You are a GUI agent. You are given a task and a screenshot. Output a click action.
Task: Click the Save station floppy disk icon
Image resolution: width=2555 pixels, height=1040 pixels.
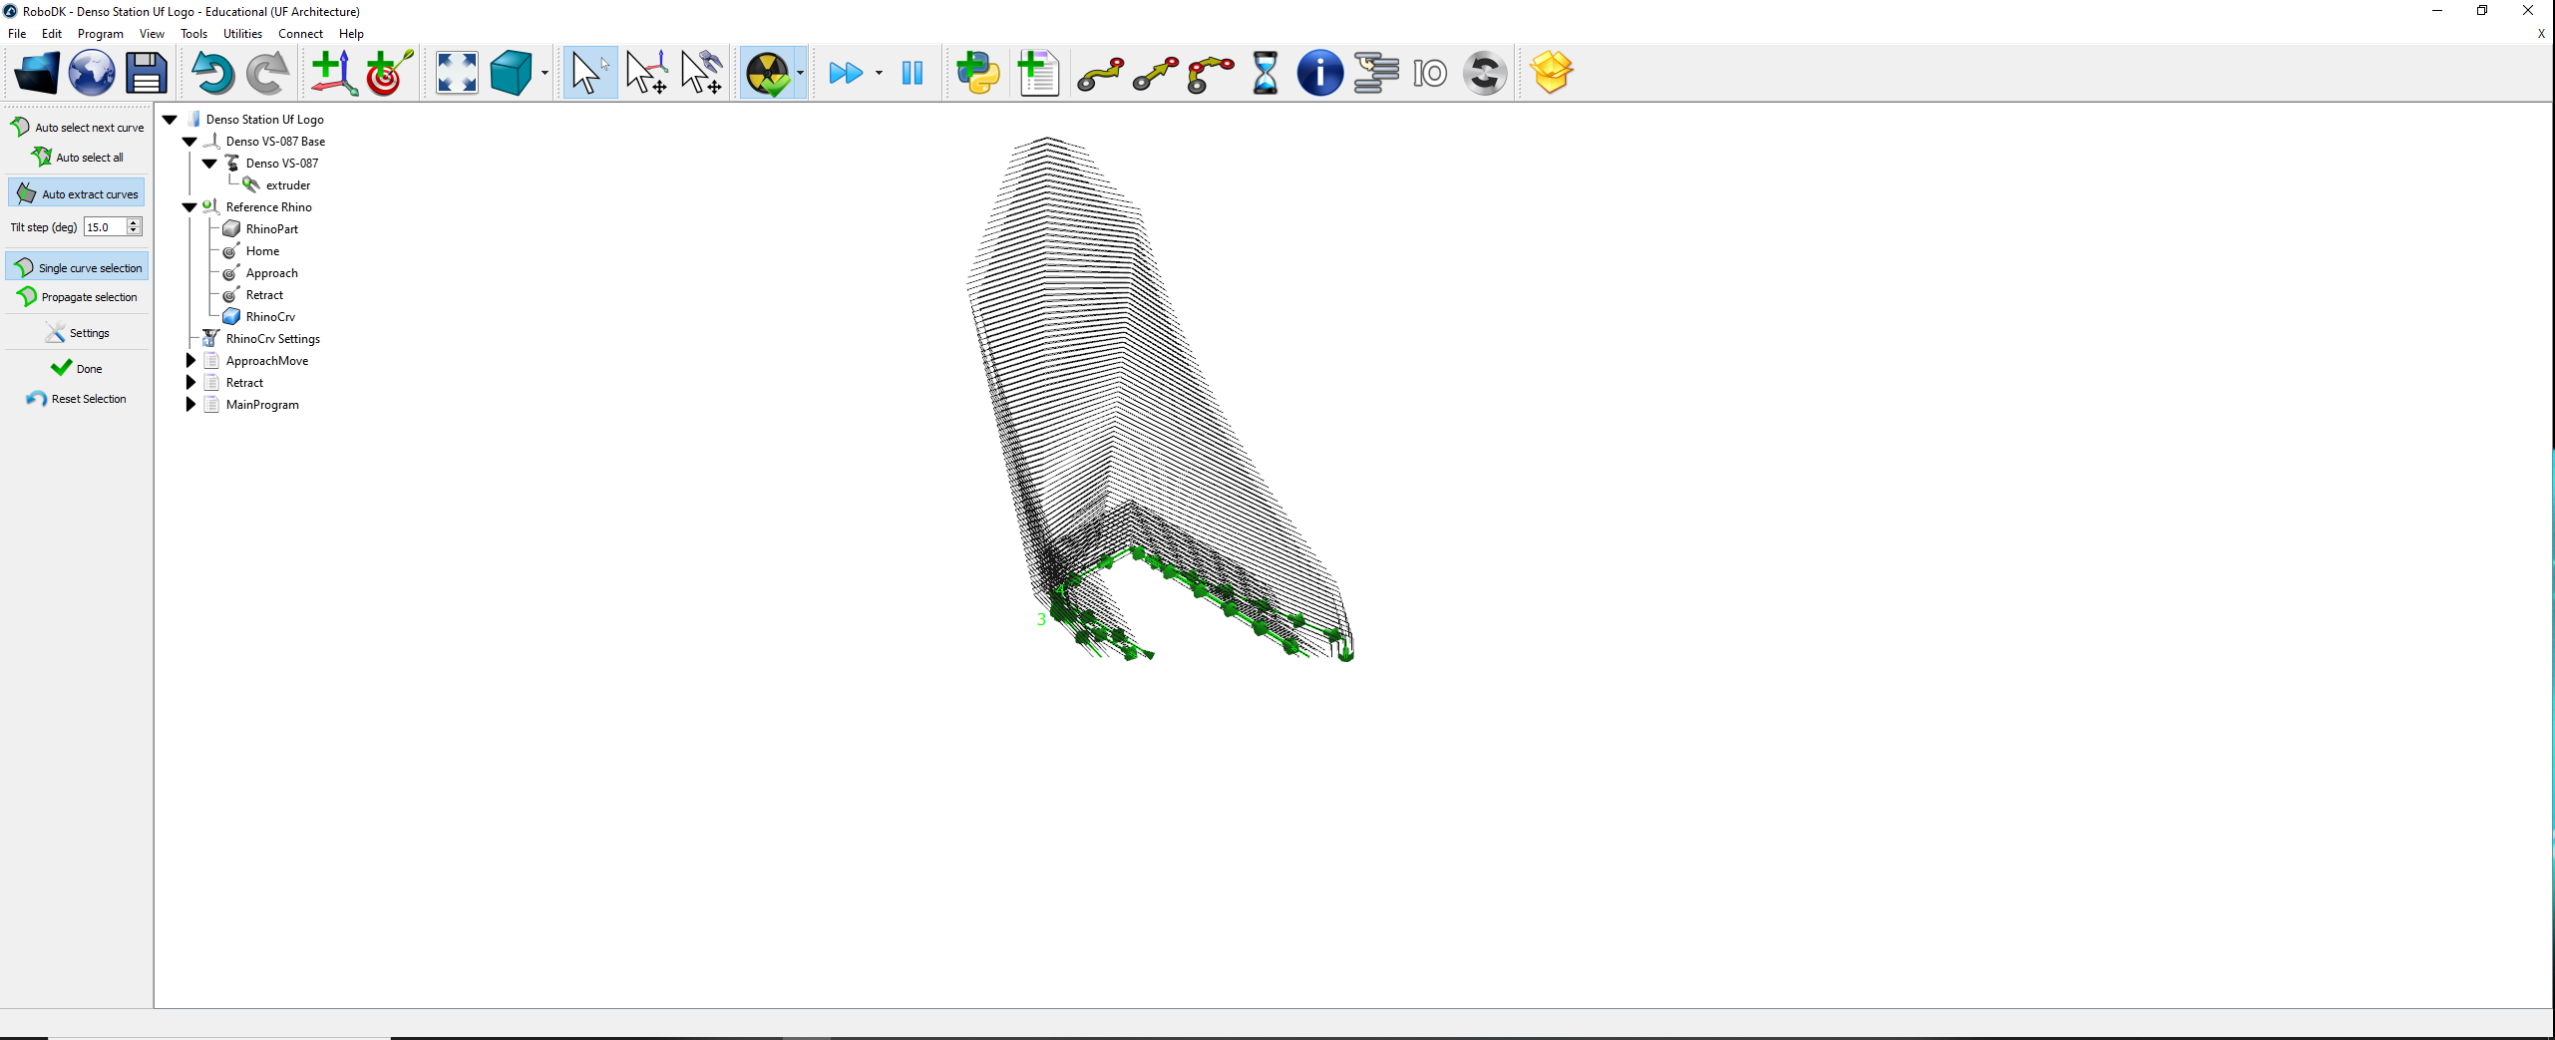[x=146, y=74]
